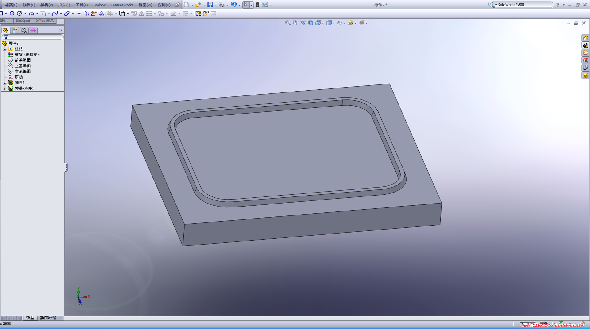
Task: Open the 檢視(V) menu
Action: [x=47, y=5]
